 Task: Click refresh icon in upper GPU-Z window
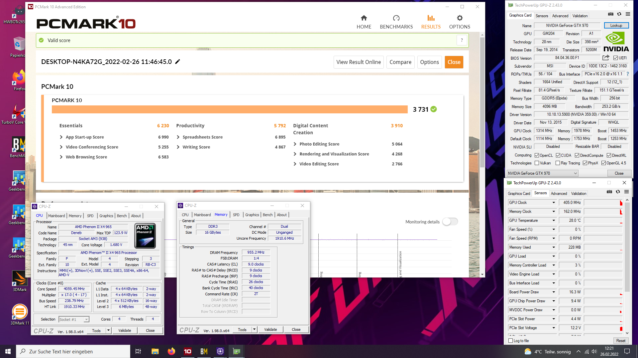point(619,14)
